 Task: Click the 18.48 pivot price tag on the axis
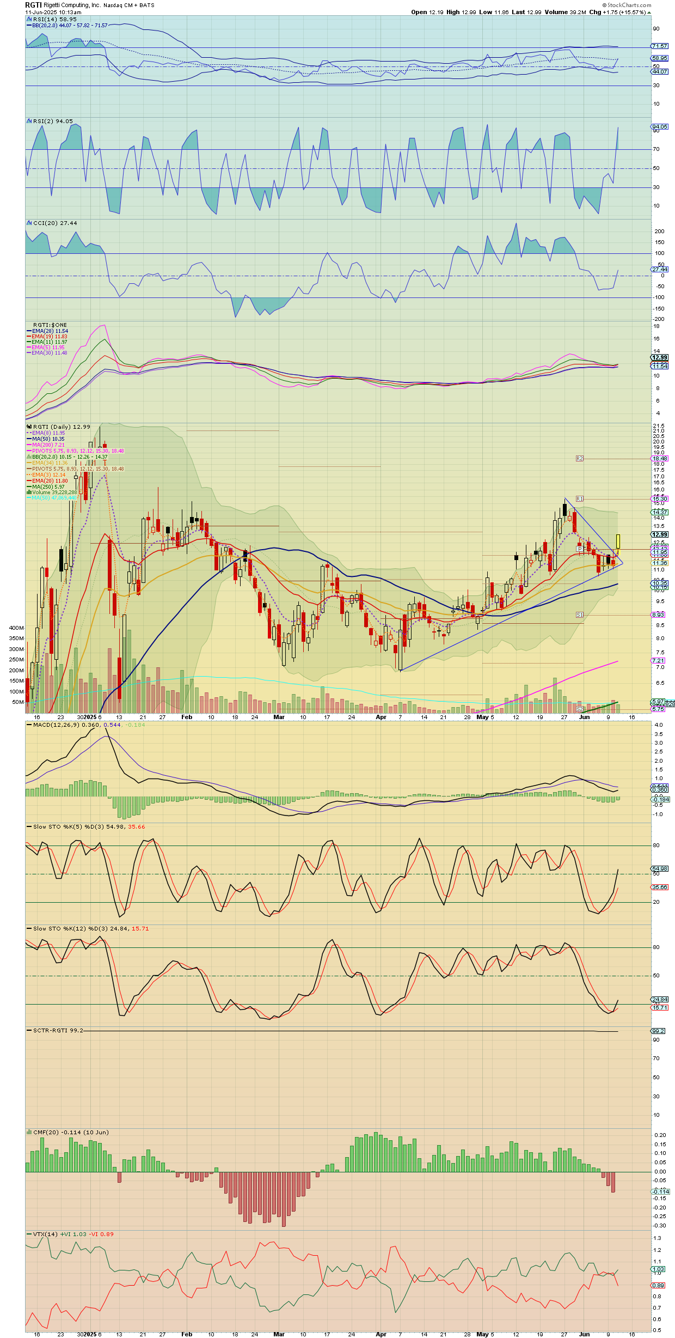(x=660, y=459)
